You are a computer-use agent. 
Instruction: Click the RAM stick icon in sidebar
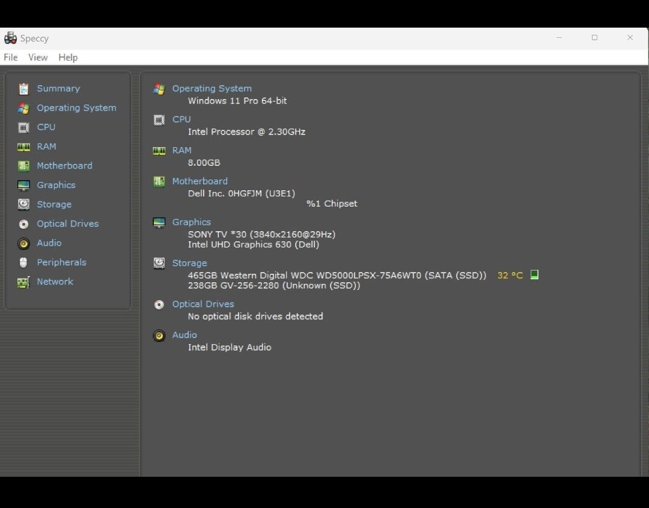[x=23, y=147]
